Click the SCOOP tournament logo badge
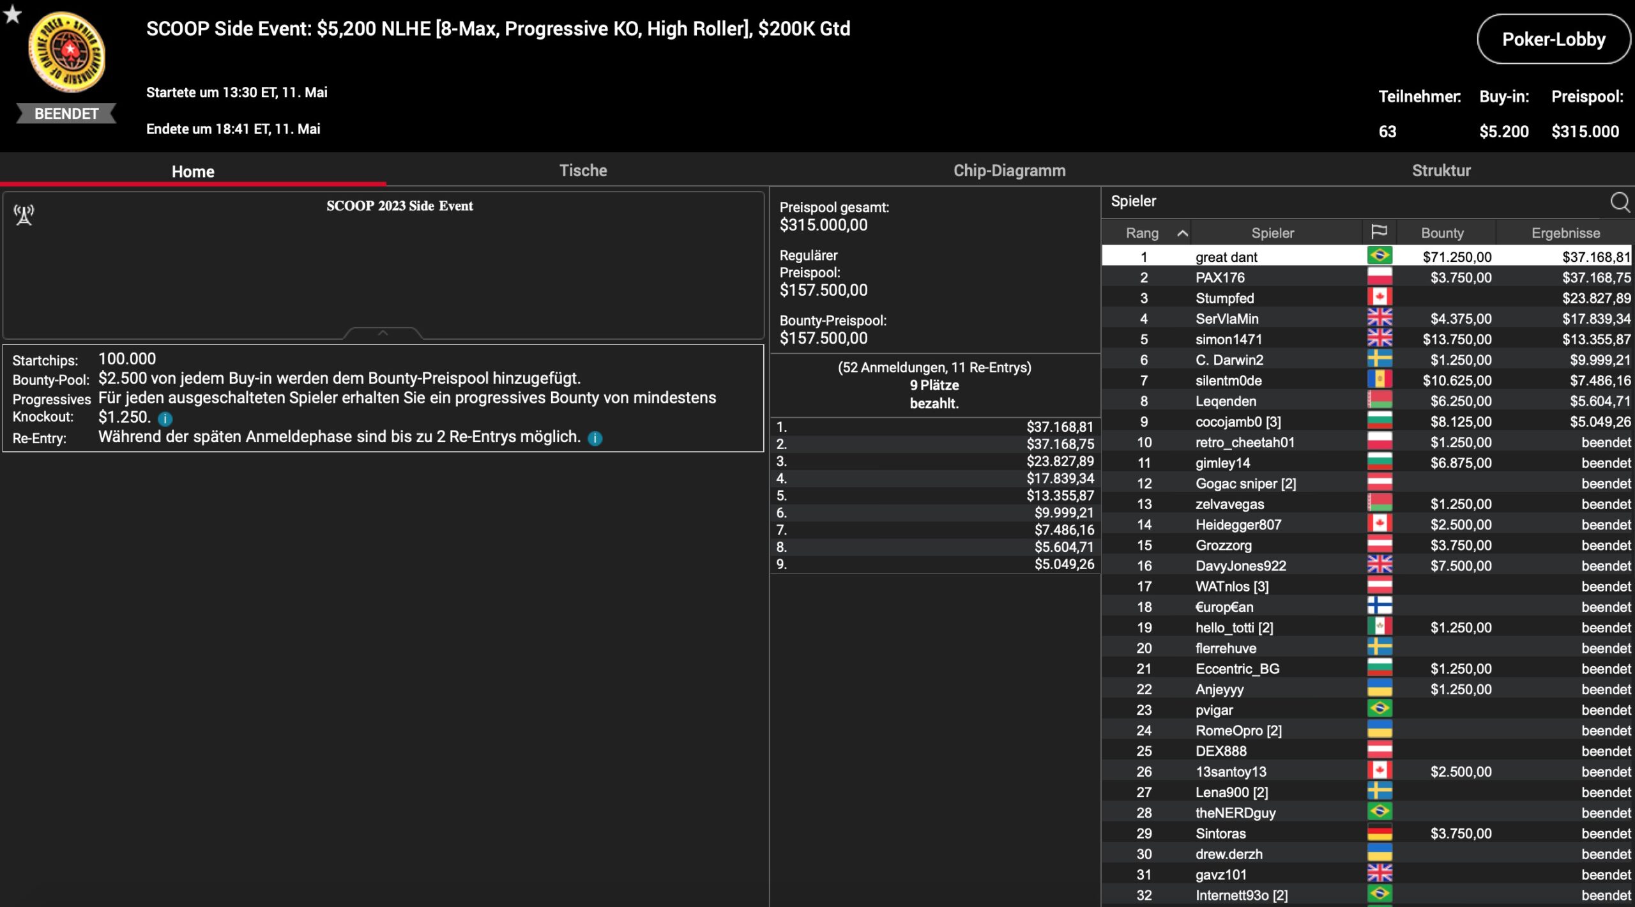 coord(67,52)
